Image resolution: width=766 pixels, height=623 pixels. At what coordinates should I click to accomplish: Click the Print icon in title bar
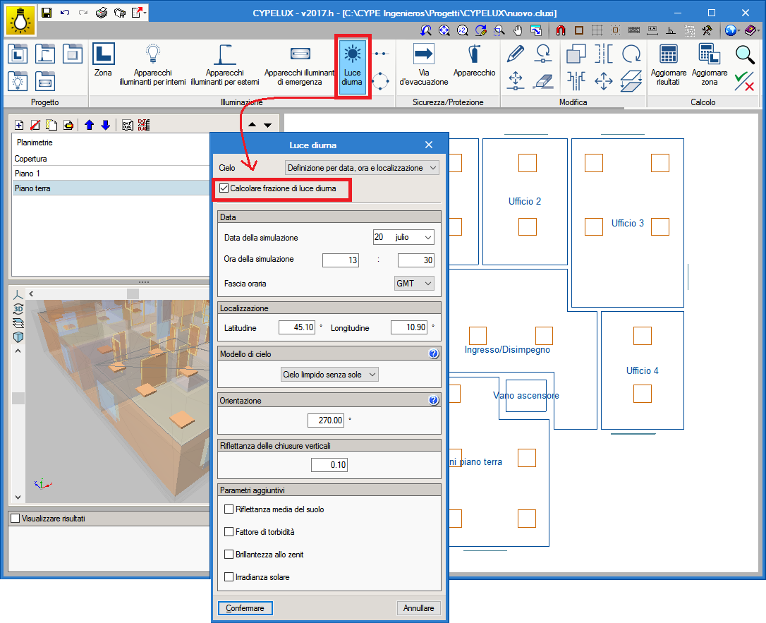(101, 13)
